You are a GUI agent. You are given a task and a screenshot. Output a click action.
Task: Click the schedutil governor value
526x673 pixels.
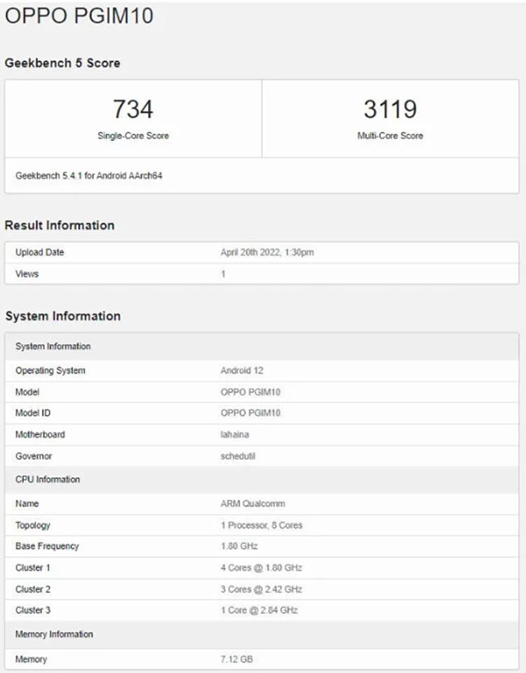pyautogui.click(x=239, y=456)
